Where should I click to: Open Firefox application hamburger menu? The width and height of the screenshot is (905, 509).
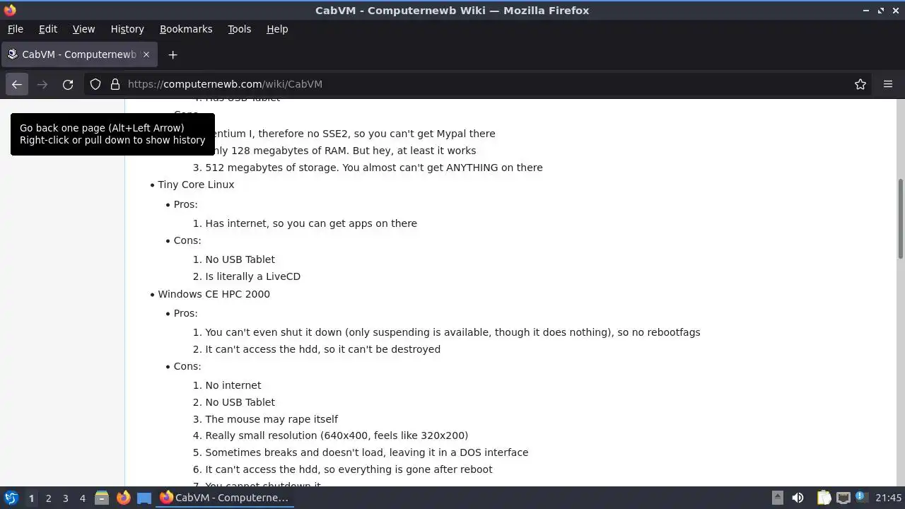pos(888,84)
